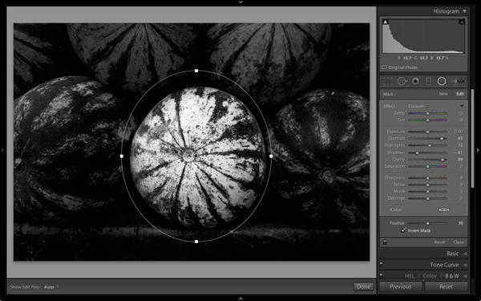The height and width of the screenshot is (301, 481).
Task: Select the Crop Overlay grid tool
Action: 388,81
